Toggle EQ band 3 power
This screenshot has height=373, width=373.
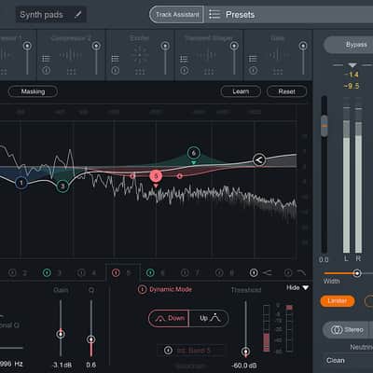[x=47, y=273]
